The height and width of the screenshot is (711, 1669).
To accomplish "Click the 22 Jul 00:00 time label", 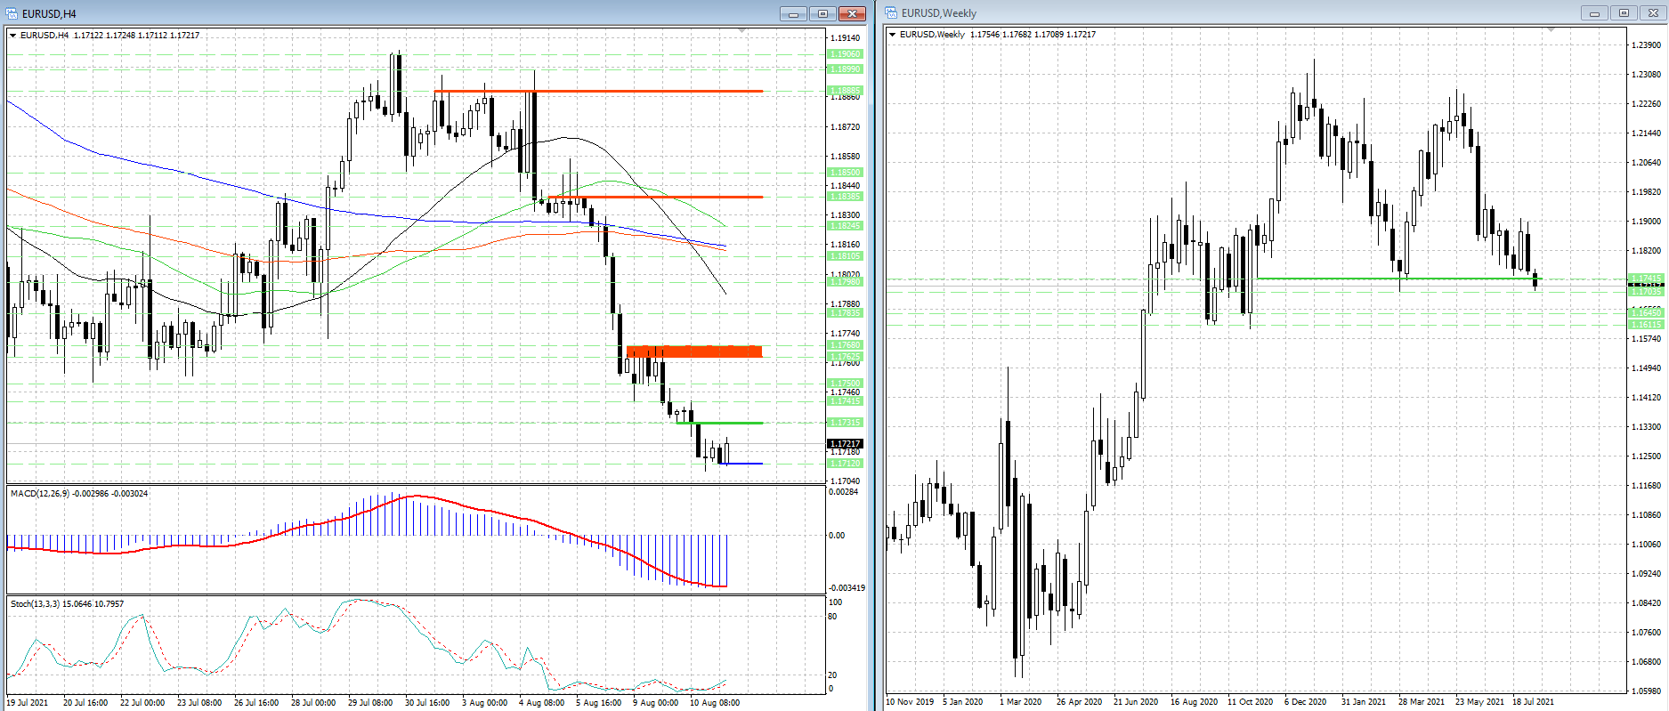I will tap(142, 703).
